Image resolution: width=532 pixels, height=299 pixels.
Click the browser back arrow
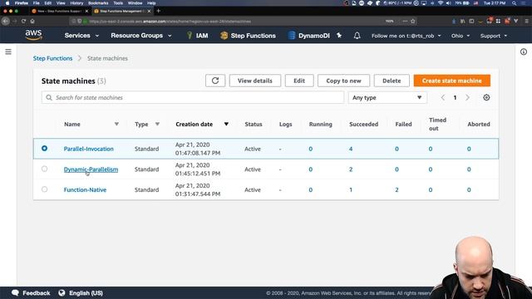6,21
